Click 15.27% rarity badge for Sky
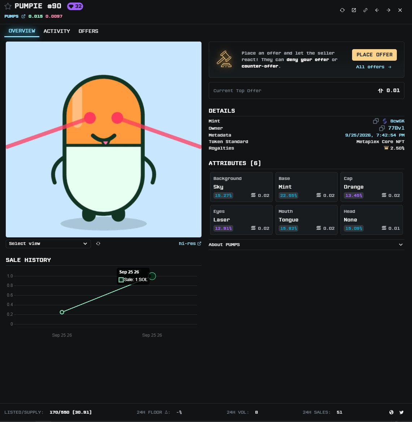 tap(223, 195)
